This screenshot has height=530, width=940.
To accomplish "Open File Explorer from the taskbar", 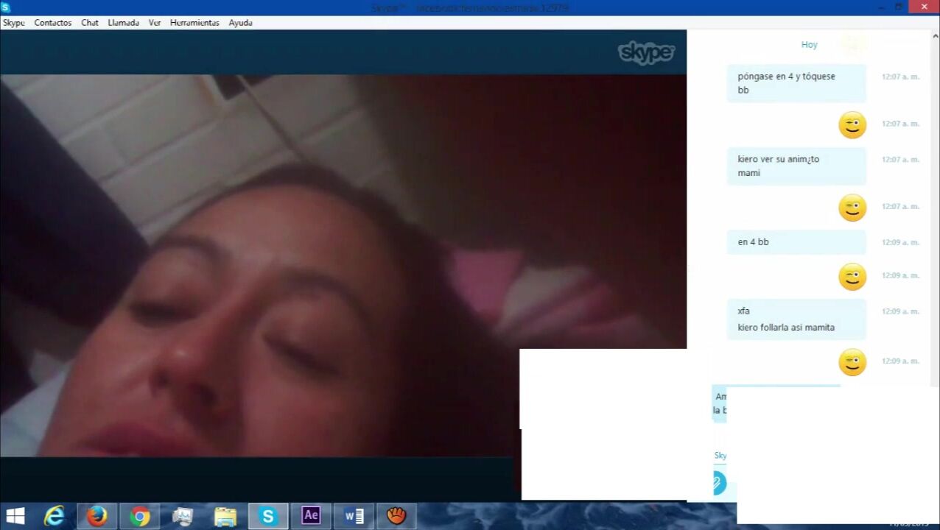I will (225, 516).
